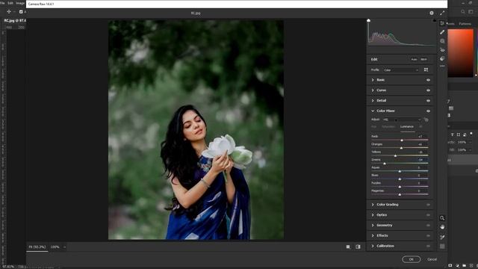Open the Profile dropdown
Image resolution: width=478 pixels, height=269 pixels.
401,70
